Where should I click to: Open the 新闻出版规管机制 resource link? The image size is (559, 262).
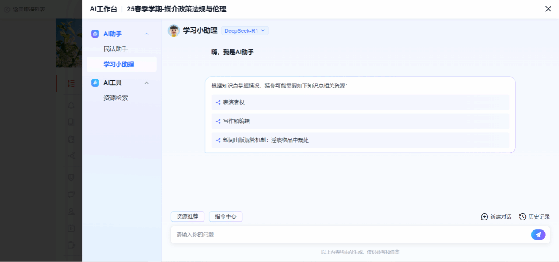266,140
